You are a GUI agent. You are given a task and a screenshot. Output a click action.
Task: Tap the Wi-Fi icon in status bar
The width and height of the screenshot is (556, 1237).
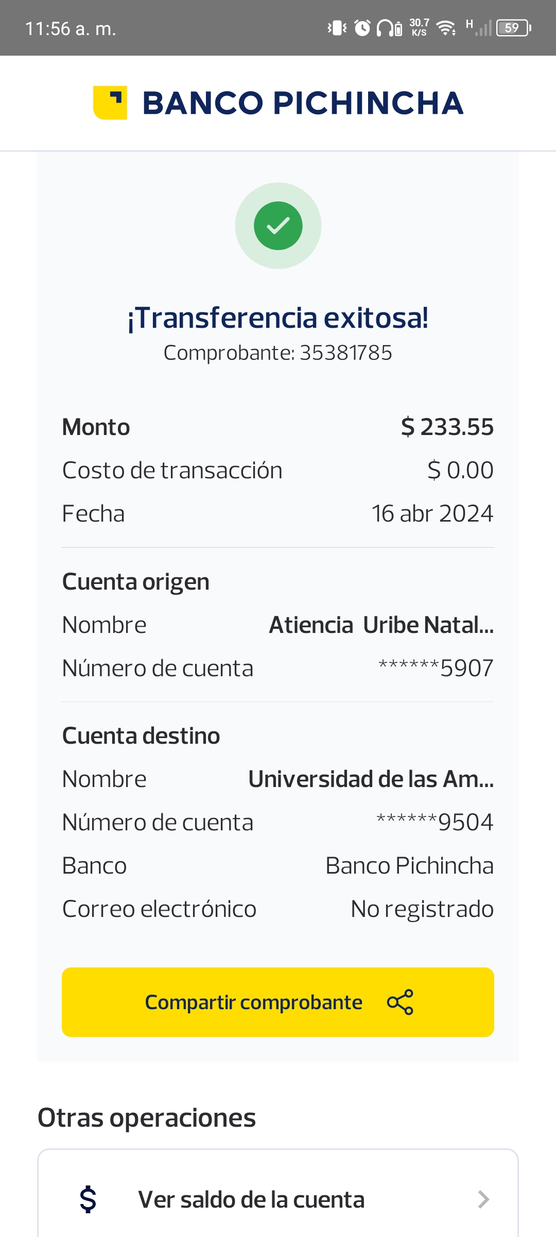(x=446, y=28)
